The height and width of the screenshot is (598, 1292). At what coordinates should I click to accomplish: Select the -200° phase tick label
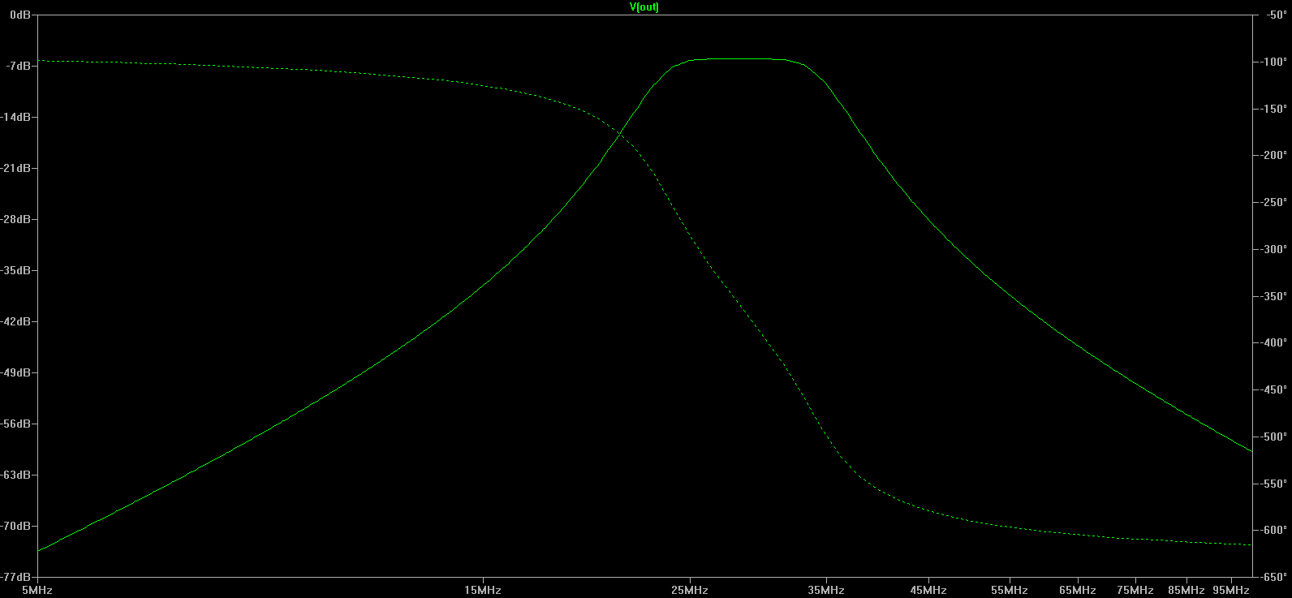1272,155
